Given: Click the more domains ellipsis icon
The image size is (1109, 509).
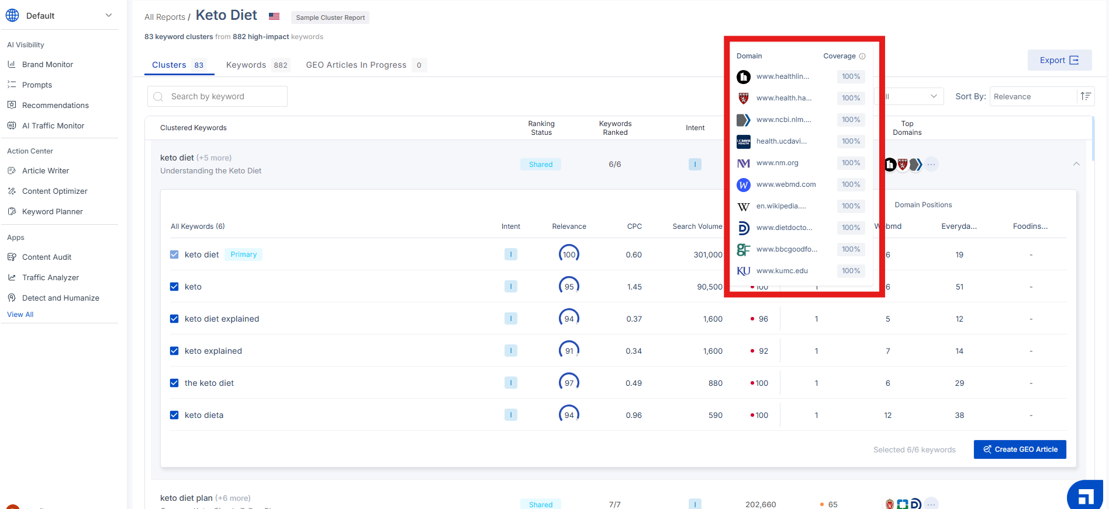Looking at the screenshot, I should point(931,165).
